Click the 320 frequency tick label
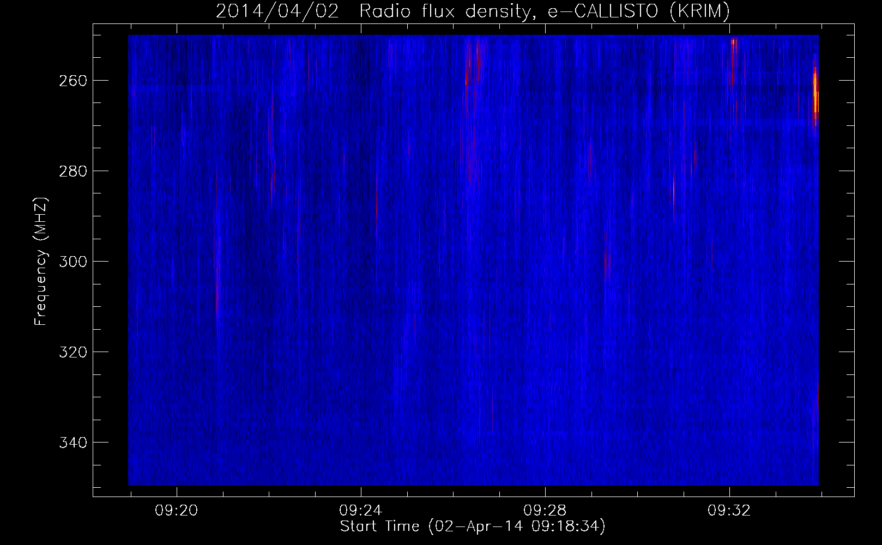882x545 pixels. click(72, 352)
